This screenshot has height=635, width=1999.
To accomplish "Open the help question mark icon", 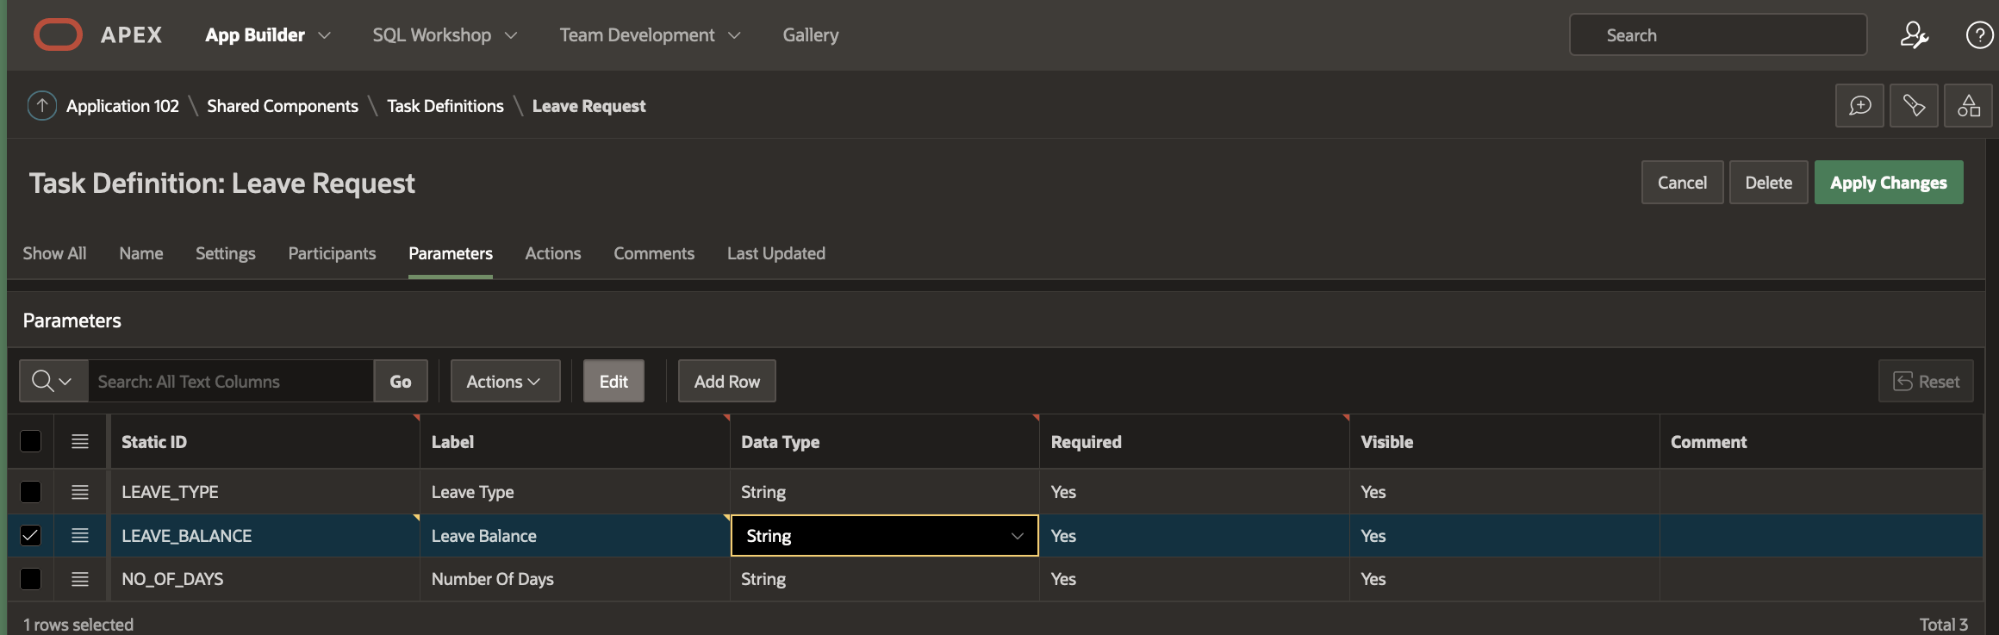I will 1978,35.
